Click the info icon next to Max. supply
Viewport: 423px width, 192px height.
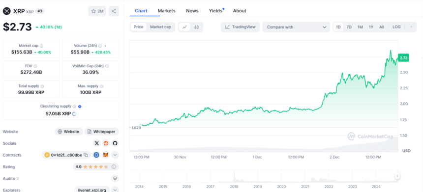(x=102, y=86)
